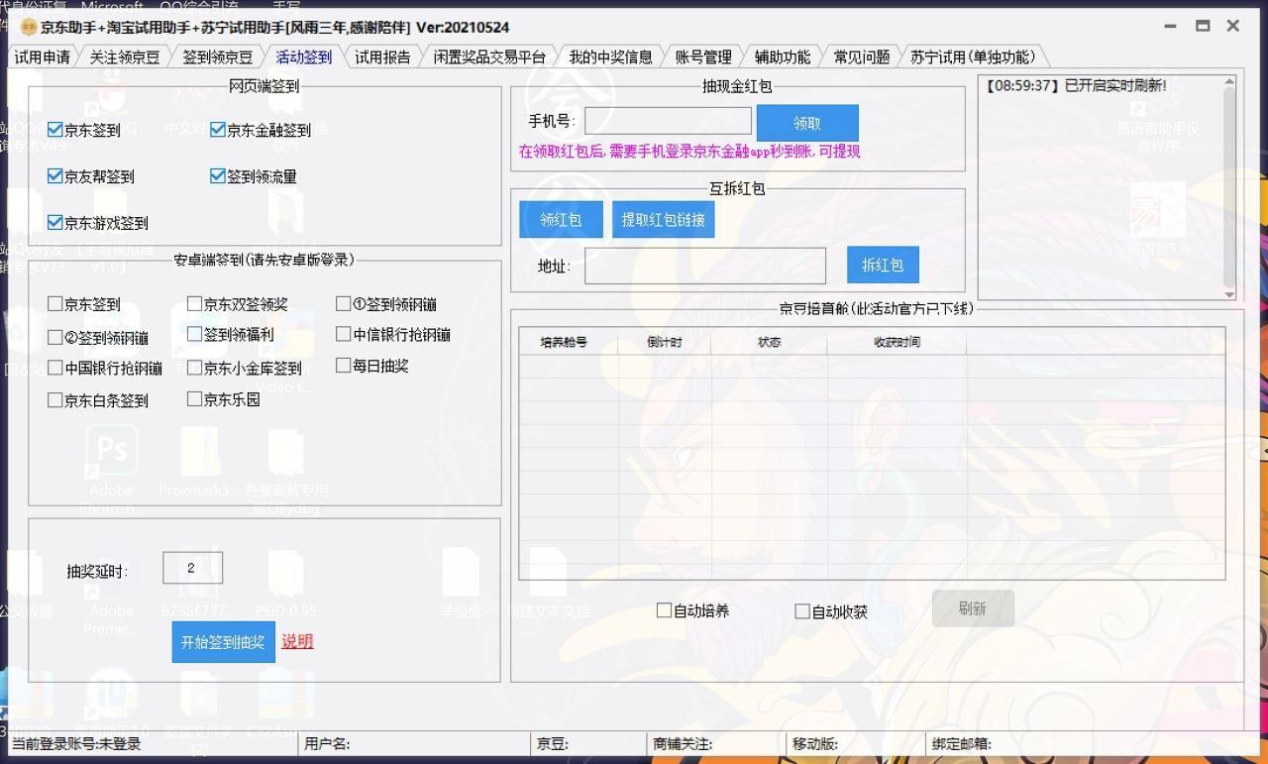This screenshot has height=764, width=1268.
Task: Open the 苏宁试用(单独功能) tab
Action: click(973, 57)
